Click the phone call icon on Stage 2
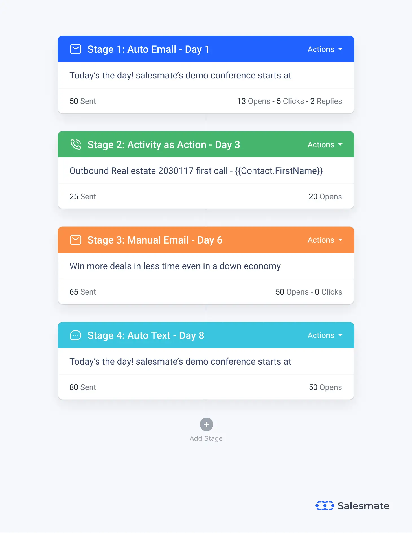 [x=76, y=144]
